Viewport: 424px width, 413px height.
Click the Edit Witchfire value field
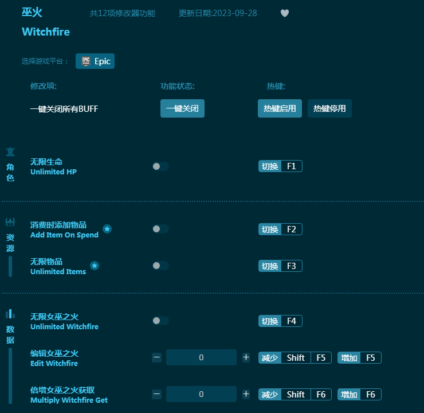click(201, 357)
